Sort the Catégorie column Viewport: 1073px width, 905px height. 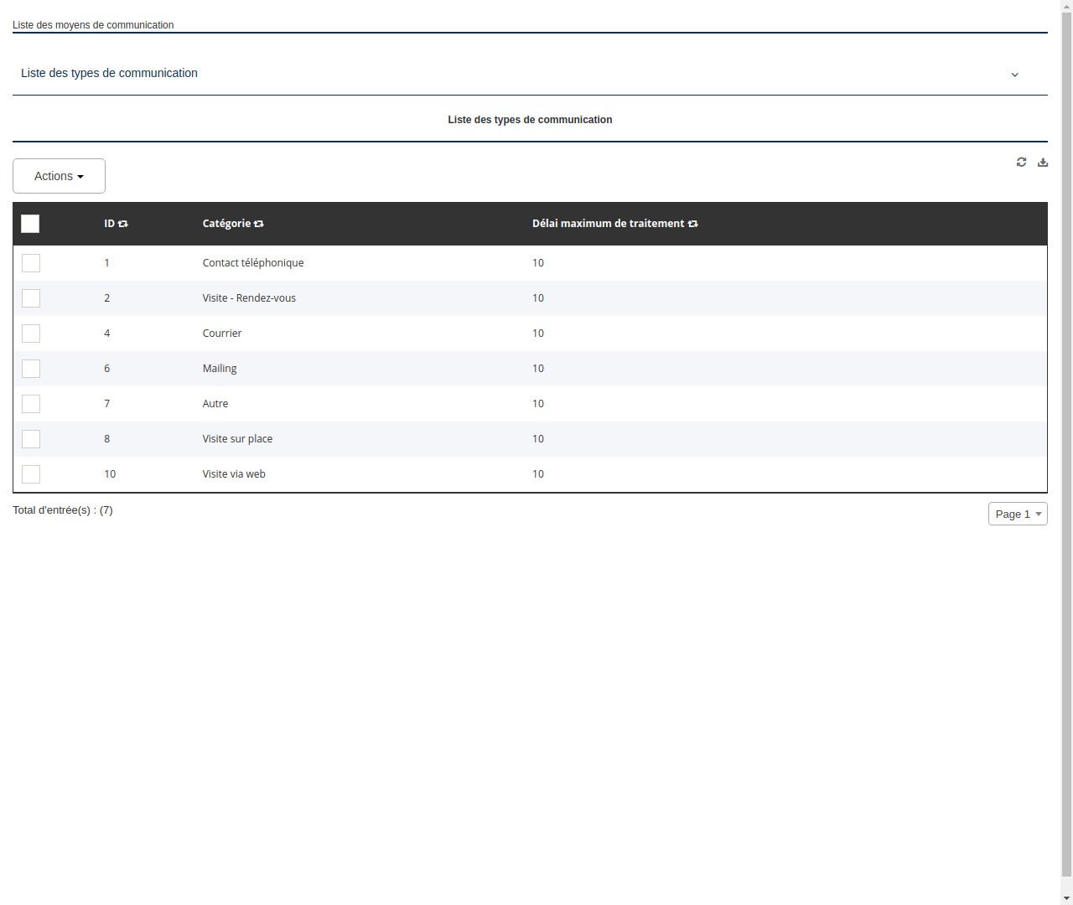click(x=258, y=224)
